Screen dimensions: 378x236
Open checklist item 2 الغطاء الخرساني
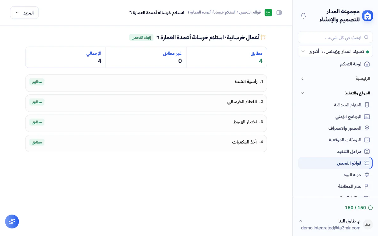tap(146, 103)
